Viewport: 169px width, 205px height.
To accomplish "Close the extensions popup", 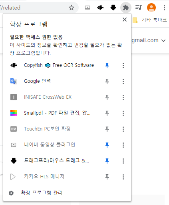I will pos(125,20).
